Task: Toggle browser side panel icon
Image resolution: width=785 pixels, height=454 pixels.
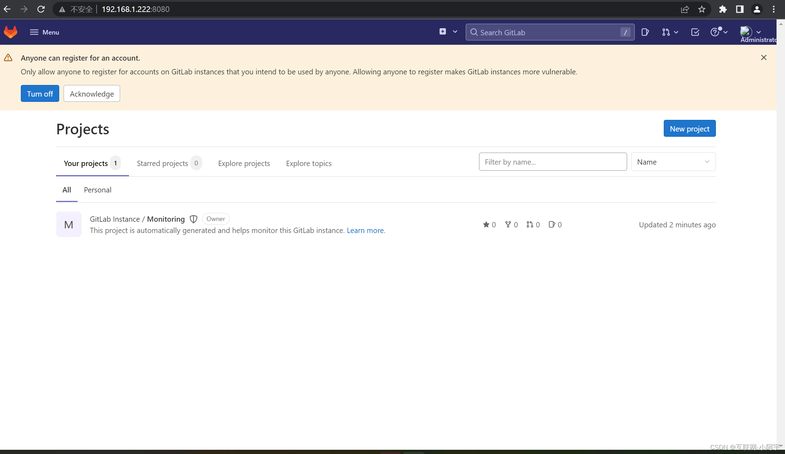Action: [x=740, y=10]
